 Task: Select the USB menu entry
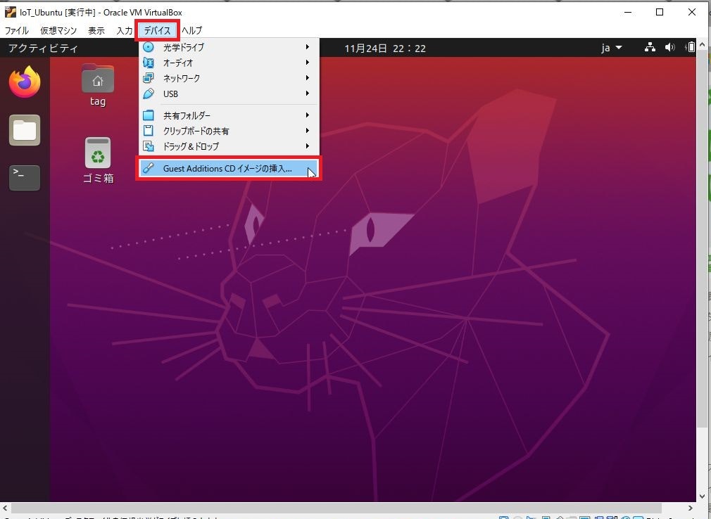coord(229,94)
